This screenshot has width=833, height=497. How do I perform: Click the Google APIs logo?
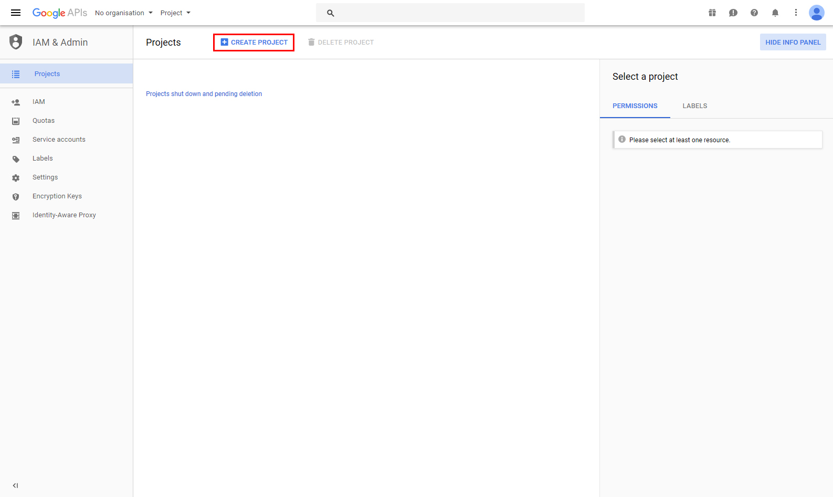[x=60, y=13]
